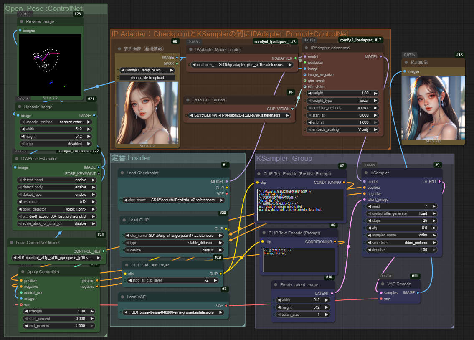Open the weight_type dropdown set to linear
474x340 pixels.
342,101
